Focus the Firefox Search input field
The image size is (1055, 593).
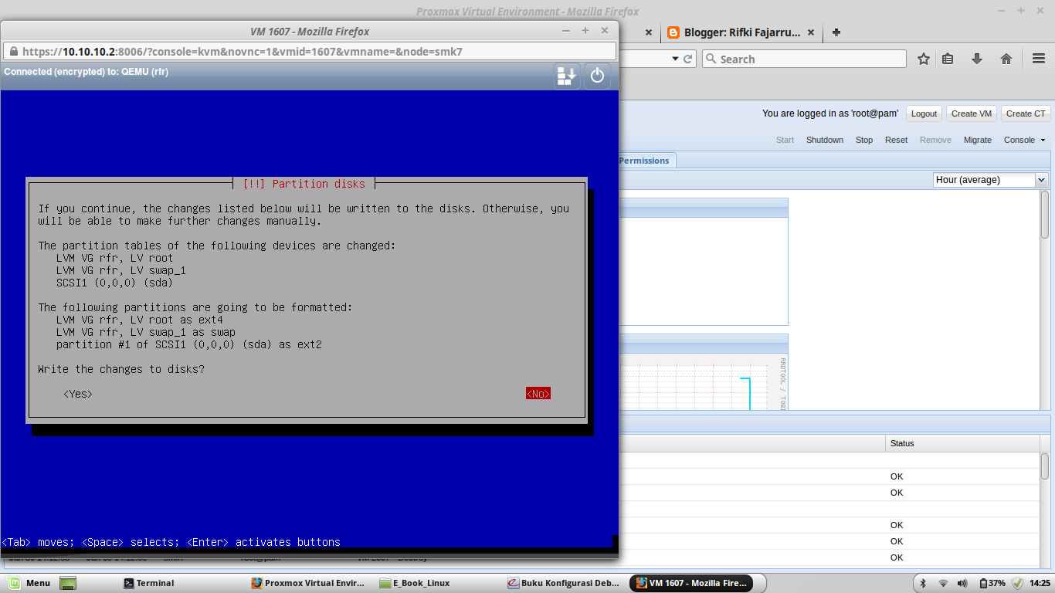(811, 59)
